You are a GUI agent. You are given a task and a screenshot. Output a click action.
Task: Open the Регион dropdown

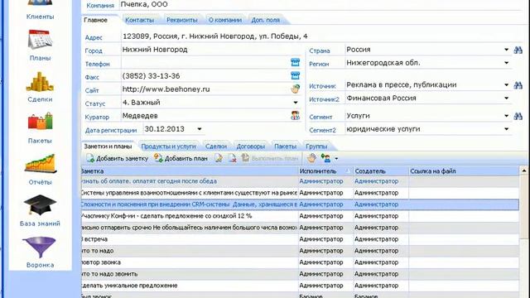point(506,63)
